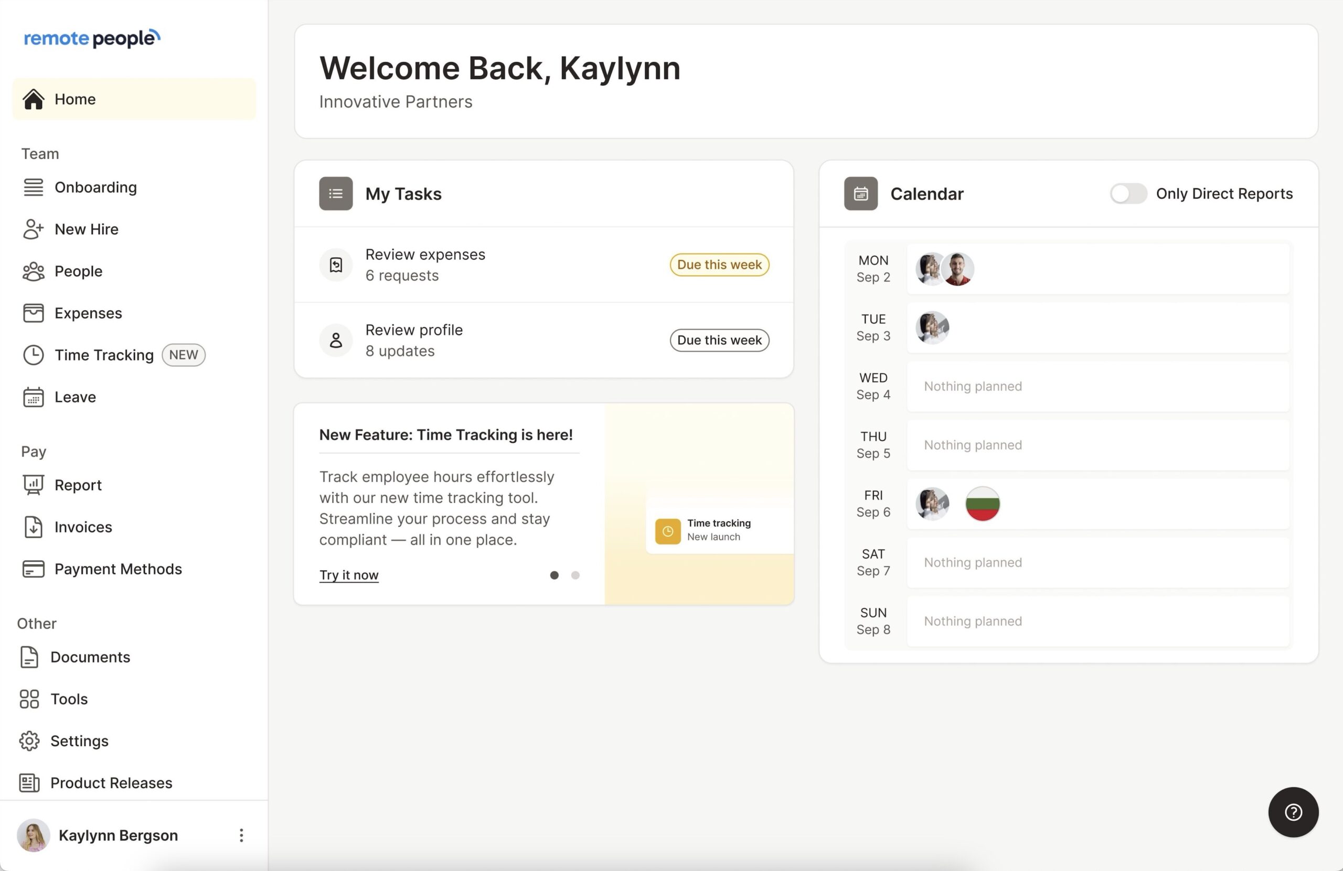Click the Try it now link
Screen dimensions: 1343x871
click(x=349, y=575)
